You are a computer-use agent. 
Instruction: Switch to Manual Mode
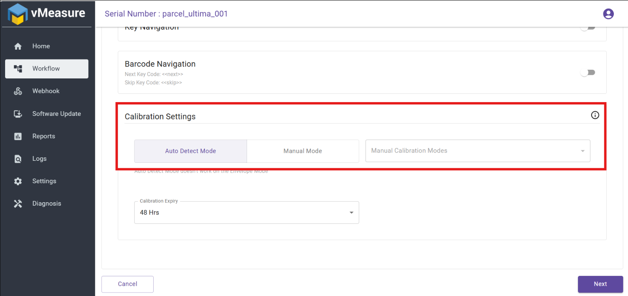click(x=303, y=151)
